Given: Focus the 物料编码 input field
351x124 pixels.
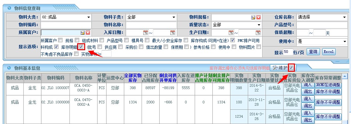Looking at the screenshot, I should 66,25.
